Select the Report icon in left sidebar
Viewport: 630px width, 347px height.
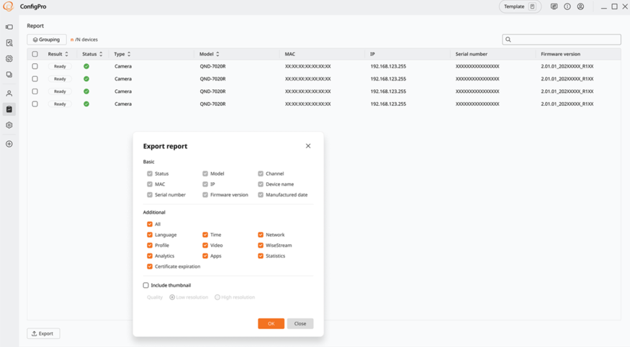click(9, 109)
